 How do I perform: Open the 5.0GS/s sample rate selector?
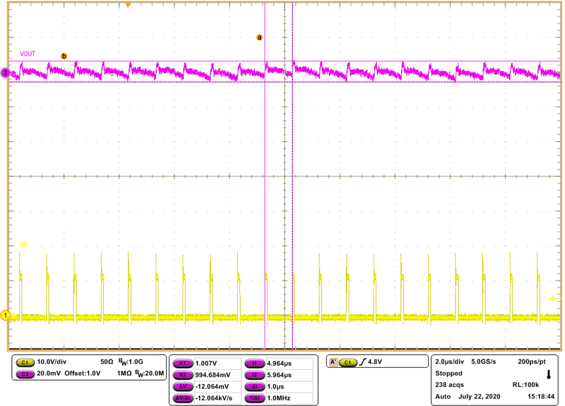click(x=485, y=361)
